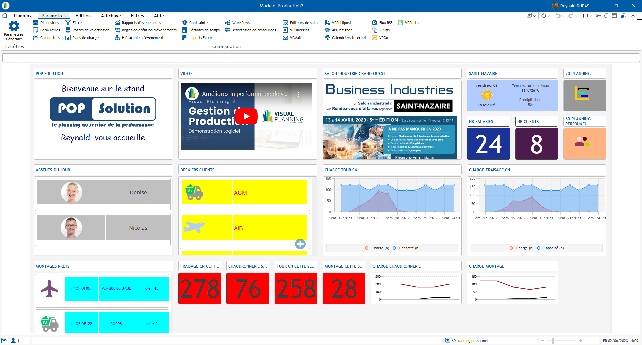Open the Planning menu tab
The image size is (642, 345).
(23, 16)
